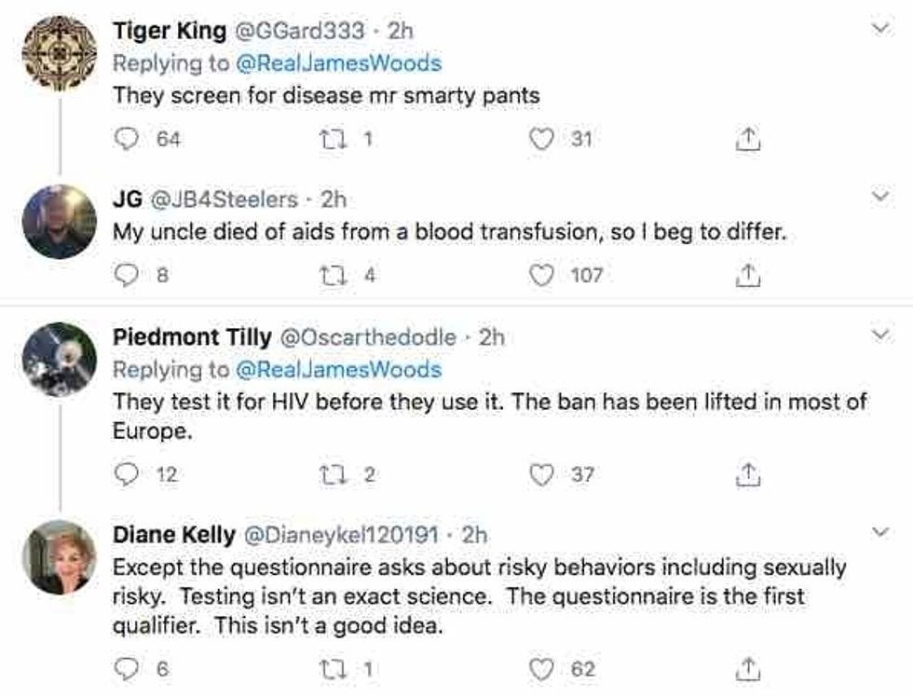Like Piedmont Tilly's HIV testing tweet
913x697 pixels.
[541, 474]
